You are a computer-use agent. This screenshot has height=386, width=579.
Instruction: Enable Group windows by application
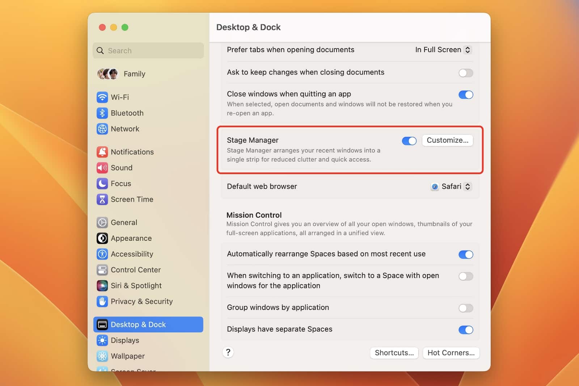click(x=466, y=308)
